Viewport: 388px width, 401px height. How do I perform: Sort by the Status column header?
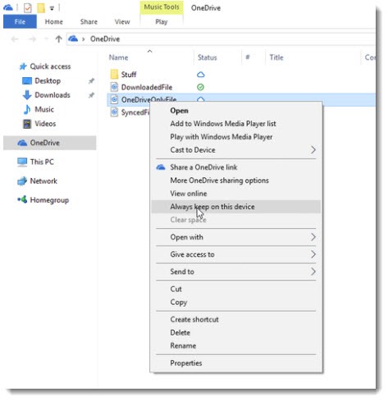tap(208, 57)
